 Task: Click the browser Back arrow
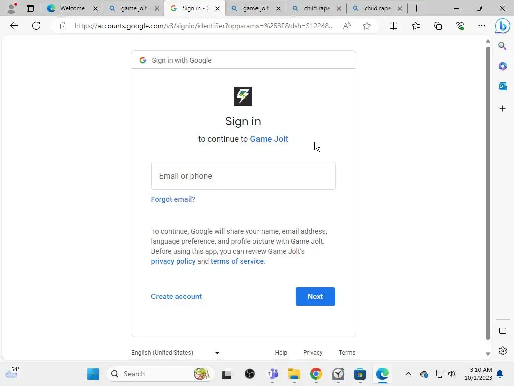click(x=14, y=26)
